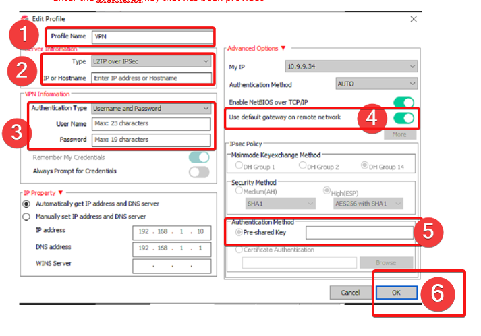Open the Type dropdown showing L2TP over IPSec

[x=151, y=61]
